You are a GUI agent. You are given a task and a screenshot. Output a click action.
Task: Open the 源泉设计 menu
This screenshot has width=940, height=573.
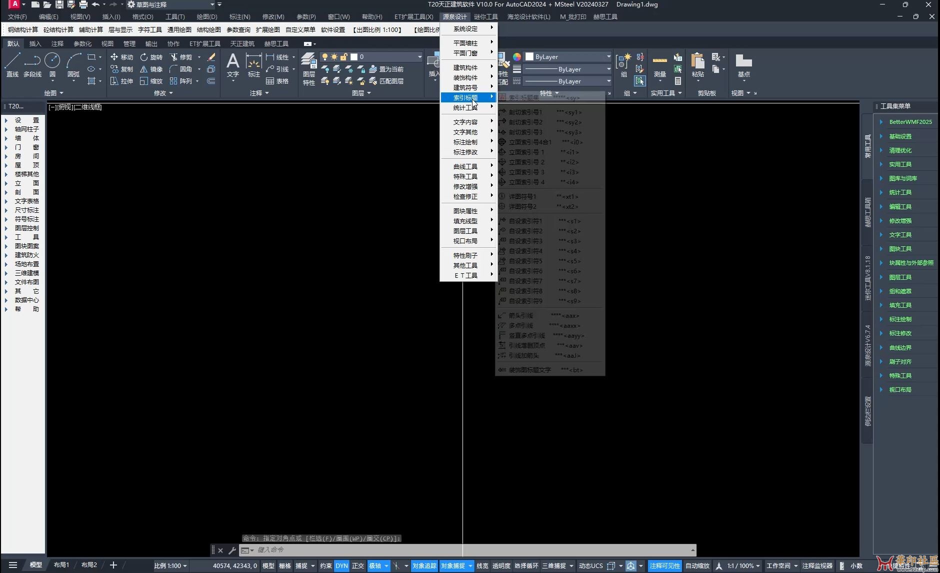[454, 17]
